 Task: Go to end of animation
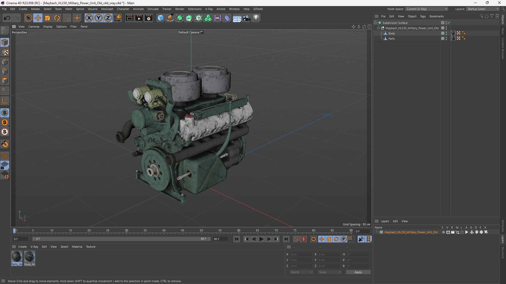(x=286, y=239)
